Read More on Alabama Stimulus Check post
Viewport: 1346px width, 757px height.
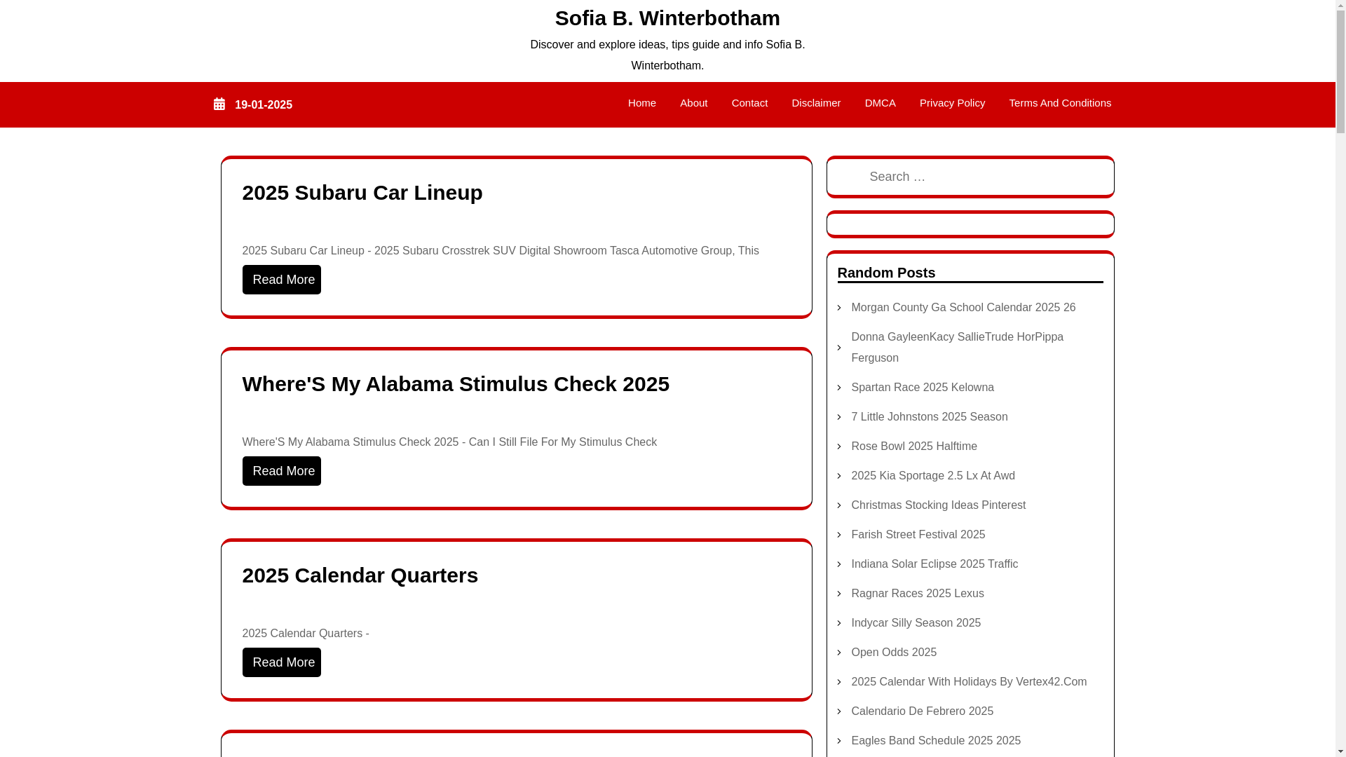pos(282,471)
